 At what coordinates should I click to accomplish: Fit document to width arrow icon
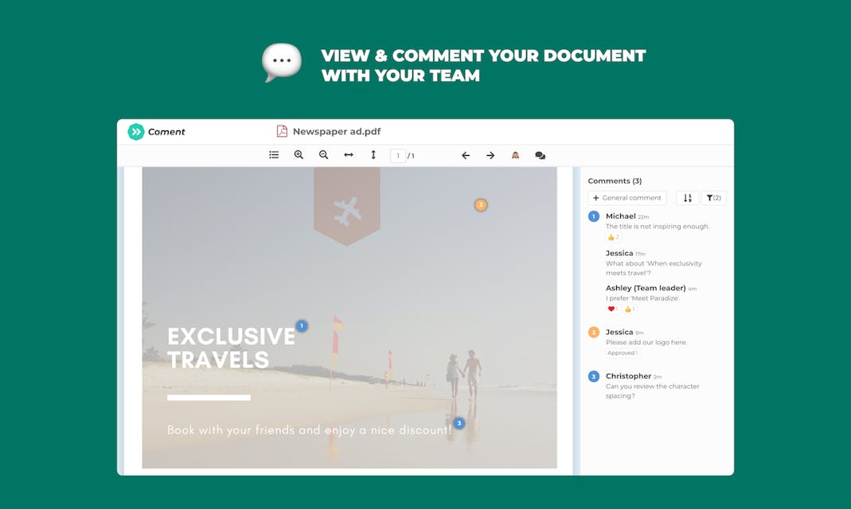349,155
